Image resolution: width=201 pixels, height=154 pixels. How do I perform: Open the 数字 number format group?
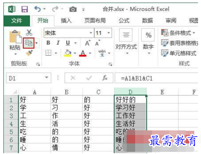point(148,42)
